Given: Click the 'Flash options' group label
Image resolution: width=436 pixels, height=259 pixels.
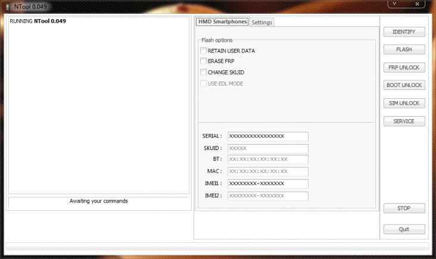Looking at the screenshot, I should [217, 40].
